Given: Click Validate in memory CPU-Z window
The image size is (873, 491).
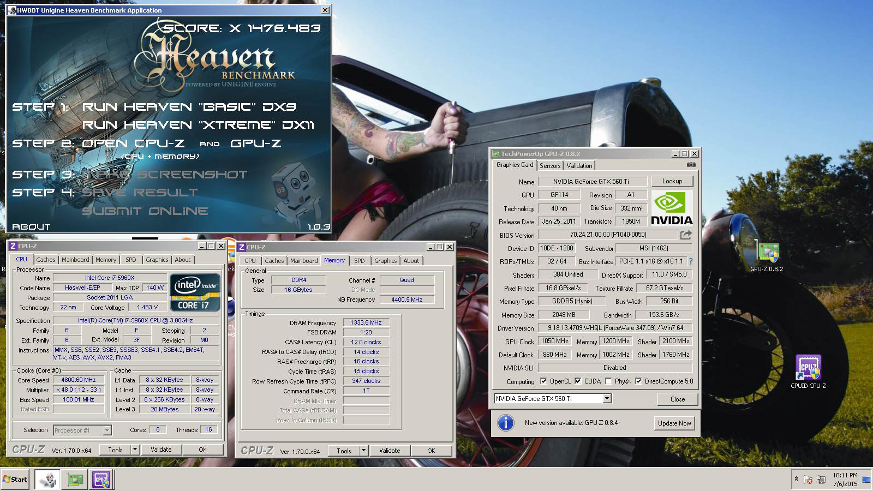Looking at the screenshot, I should tap(390, 451).
